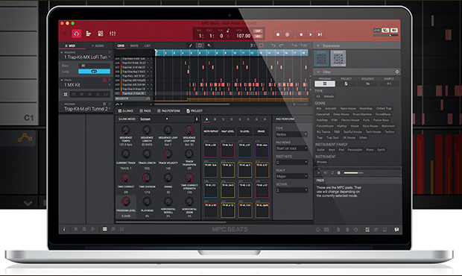Viewport: 462px width, 276px height.
Task: Select pad bank B
Action: click(215, 119)
